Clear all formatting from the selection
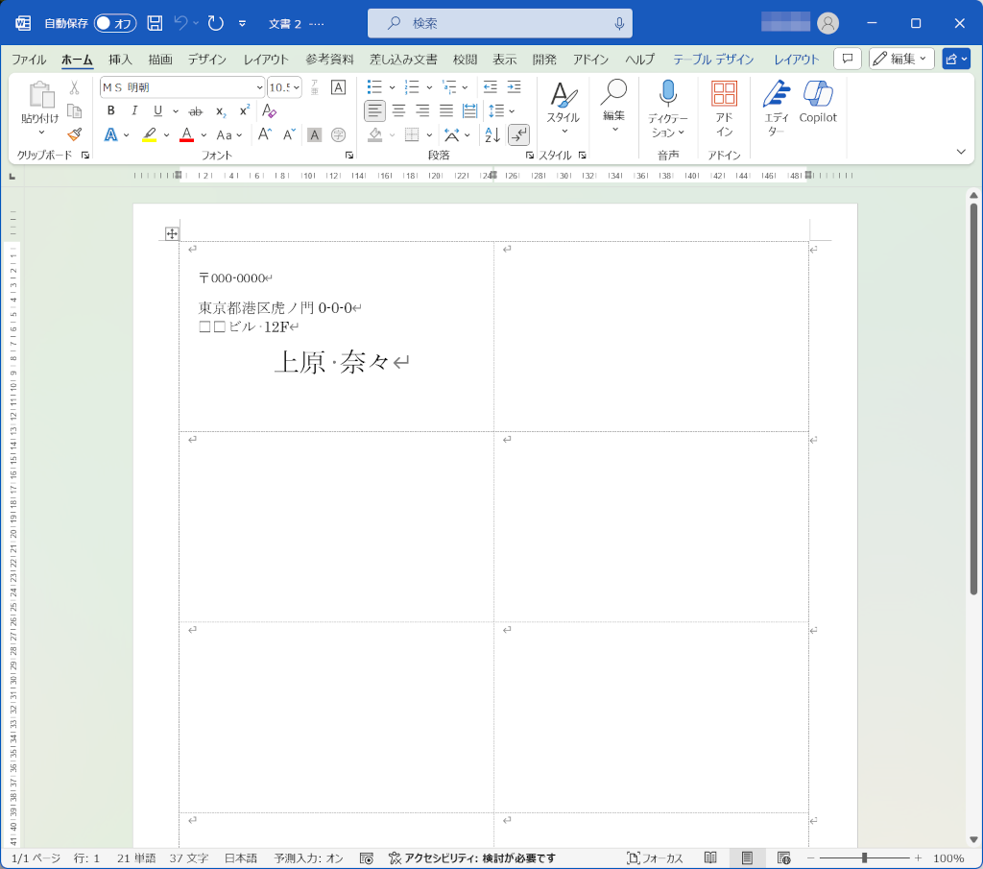 coord(269,111)
